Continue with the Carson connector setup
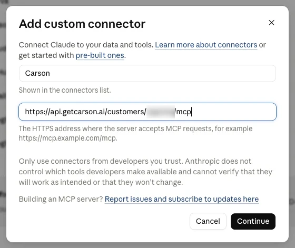Screen dimensions: 295x248 (253, 221)
